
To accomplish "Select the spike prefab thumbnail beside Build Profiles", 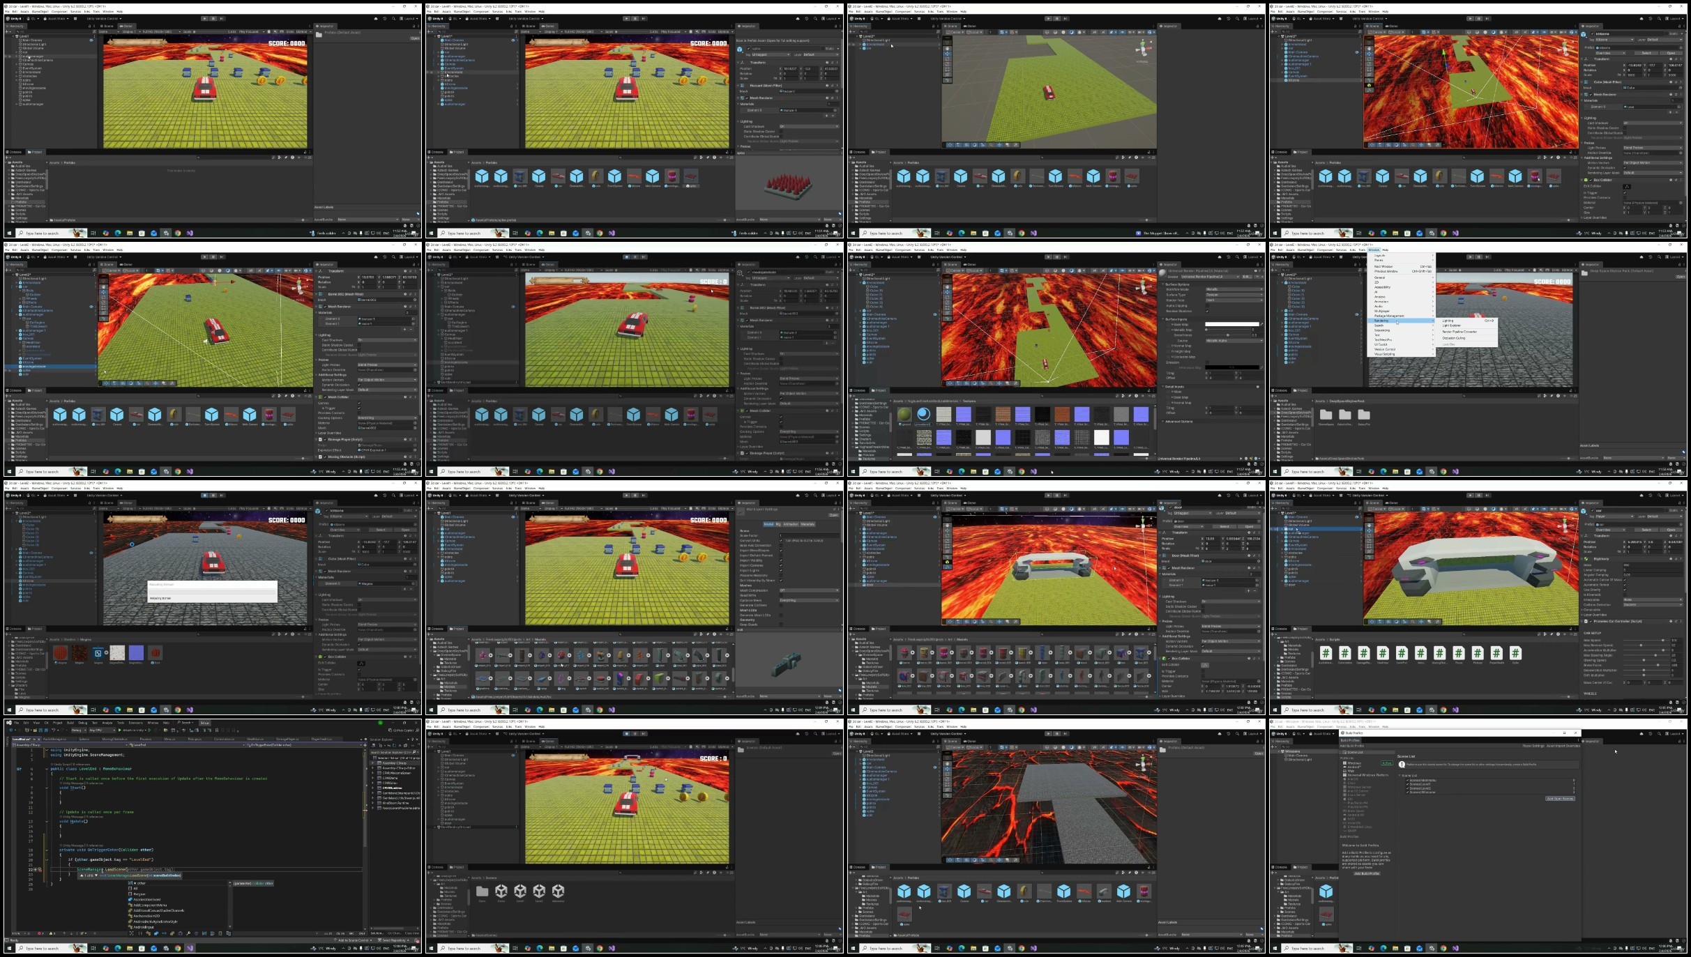I will click(x=1326, y=914).
